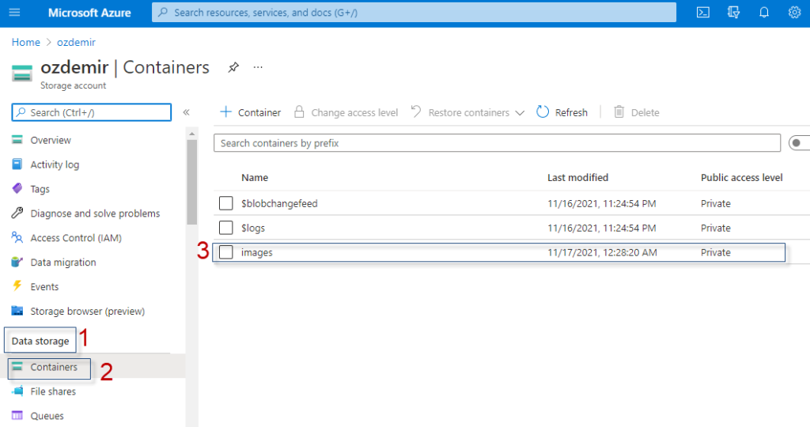
Task: Click Change access level label
Action: point(354,112)
